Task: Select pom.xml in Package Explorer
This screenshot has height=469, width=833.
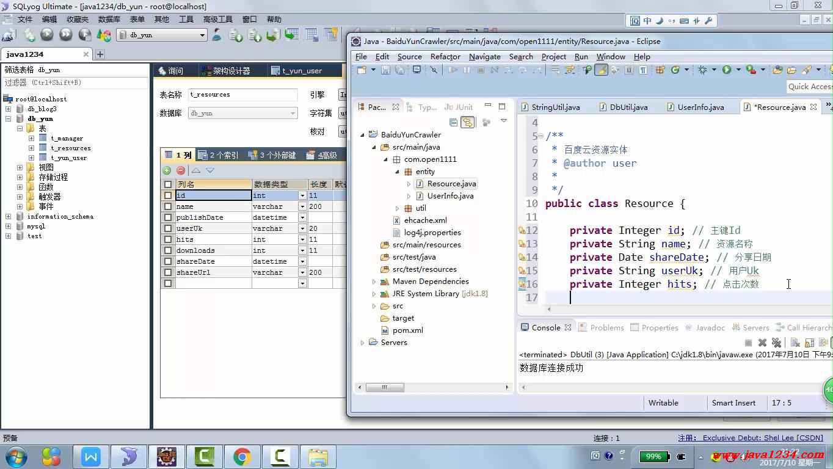Action: pyautogui.click(x=408, y=330)
